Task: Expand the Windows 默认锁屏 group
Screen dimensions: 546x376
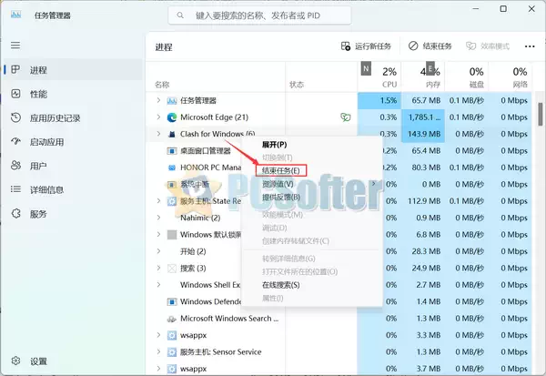Action: coord(158,235)
